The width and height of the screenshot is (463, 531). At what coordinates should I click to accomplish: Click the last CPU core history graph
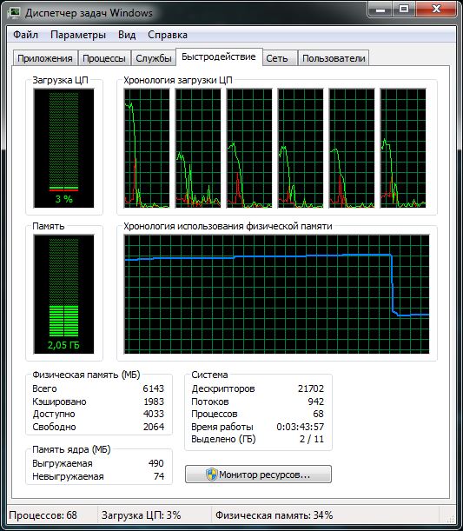click(403, 148)
